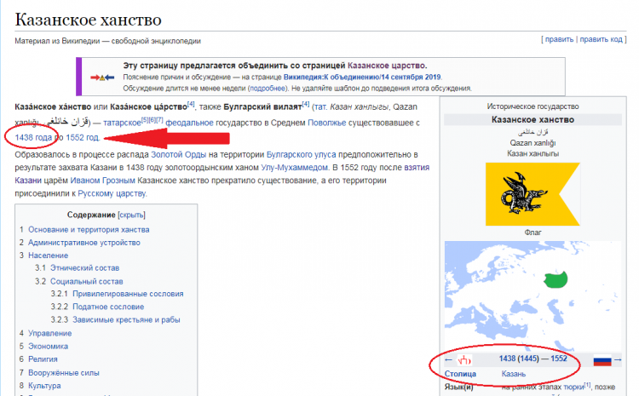Open the 'тат.' language link
The width and height of the screenshot is (639, 396).
pos(319,106)
